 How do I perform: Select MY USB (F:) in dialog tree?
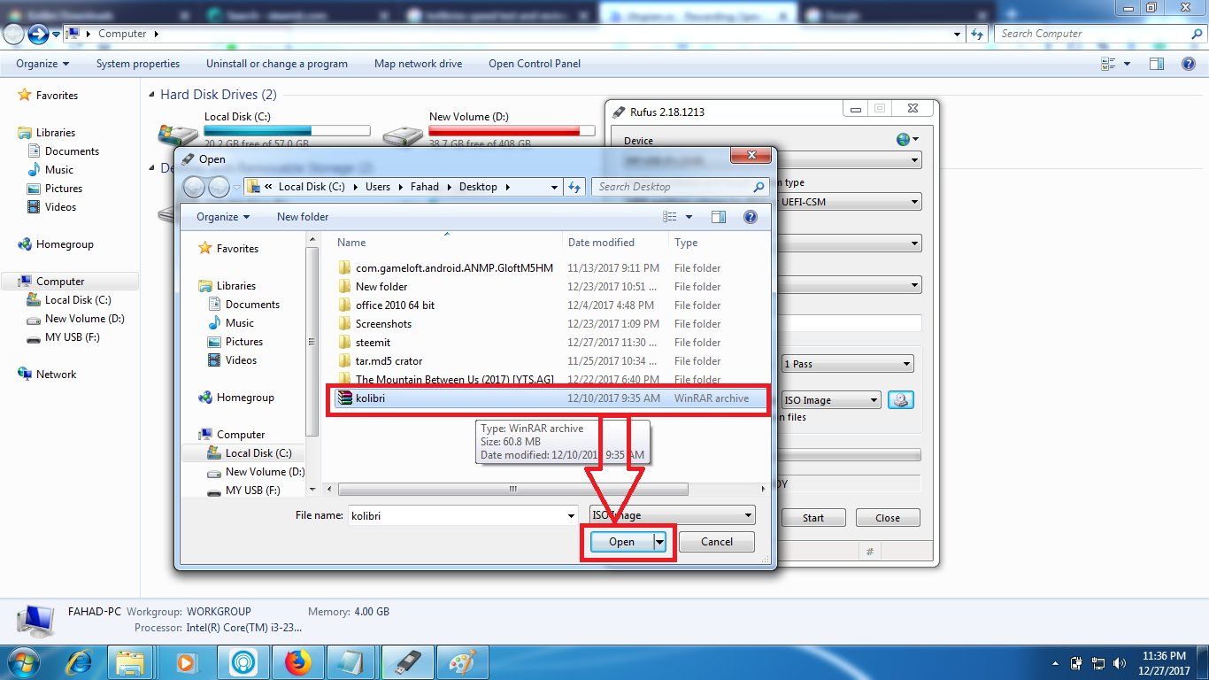tap(253, 491)
